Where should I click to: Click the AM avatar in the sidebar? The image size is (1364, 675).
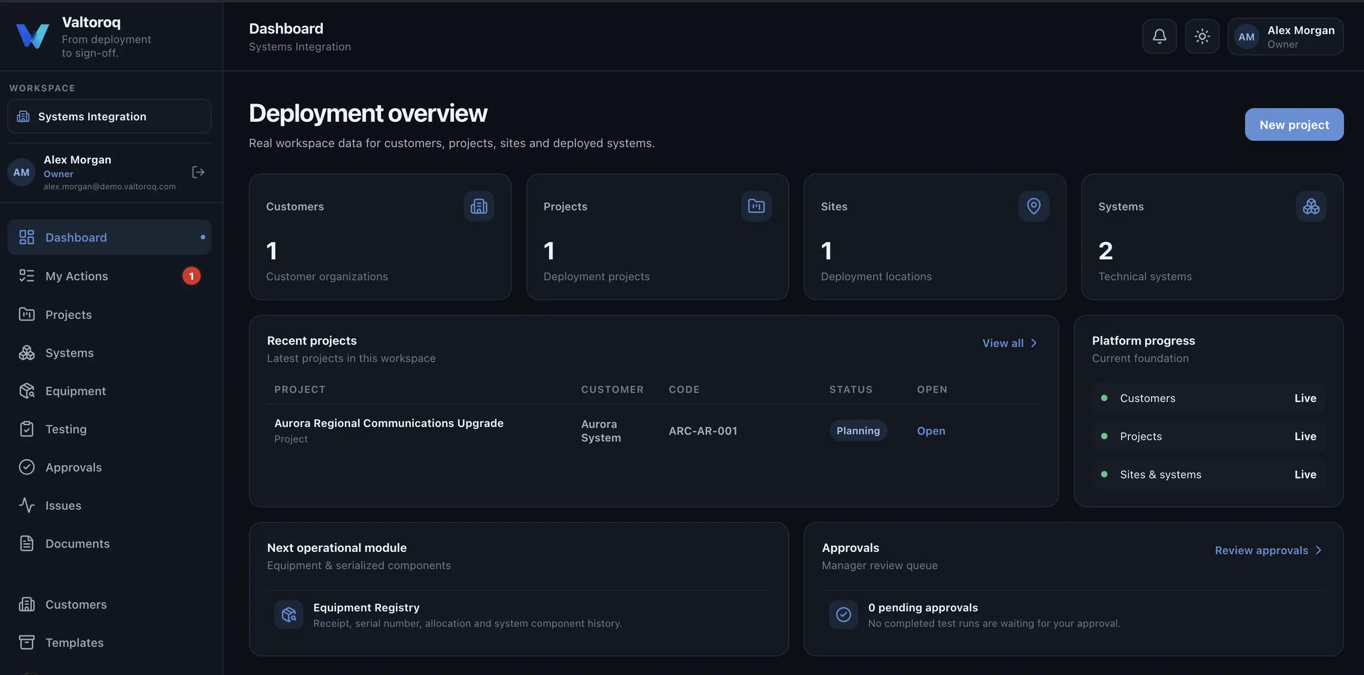coord(22,172)
